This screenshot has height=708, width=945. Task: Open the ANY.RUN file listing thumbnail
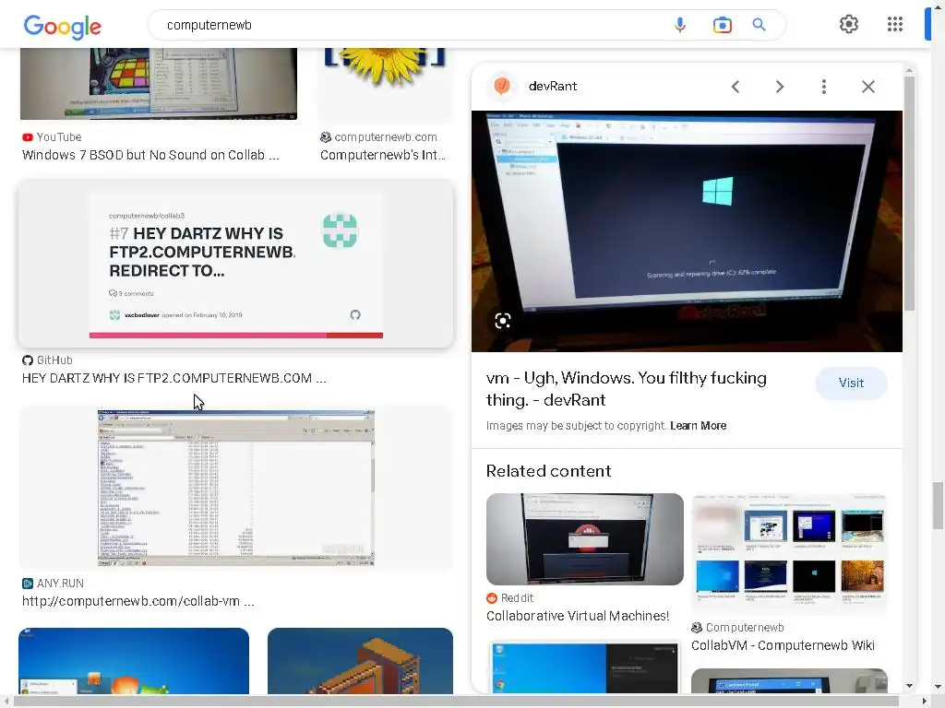[x=236, y=488]
